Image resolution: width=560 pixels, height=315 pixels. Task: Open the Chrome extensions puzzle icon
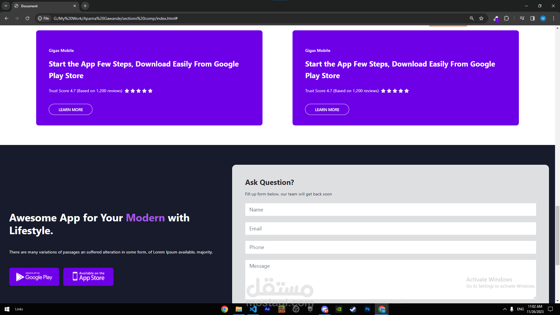click(507, 18)
